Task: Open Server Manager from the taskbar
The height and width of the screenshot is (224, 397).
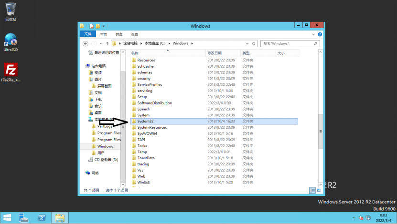Action: click(x=23, y=218)
